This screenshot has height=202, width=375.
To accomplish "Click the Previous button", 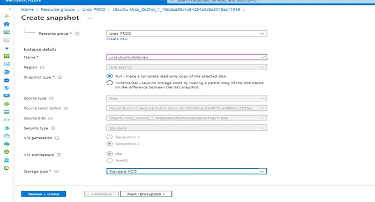I will [101, 194].
